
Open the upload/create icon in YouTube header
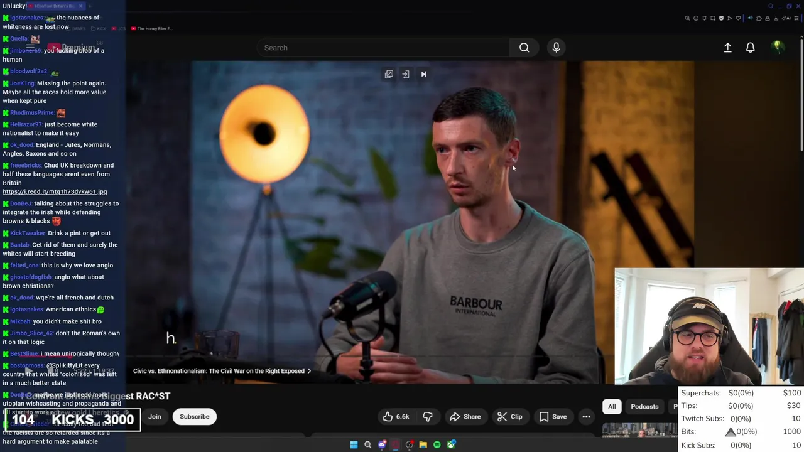pyautogui.click(x=727, y=48)
